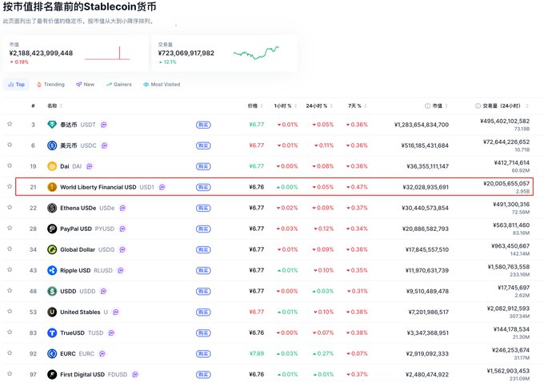Click the USDC coin logo
544x382 pixels.
[52, 145]
